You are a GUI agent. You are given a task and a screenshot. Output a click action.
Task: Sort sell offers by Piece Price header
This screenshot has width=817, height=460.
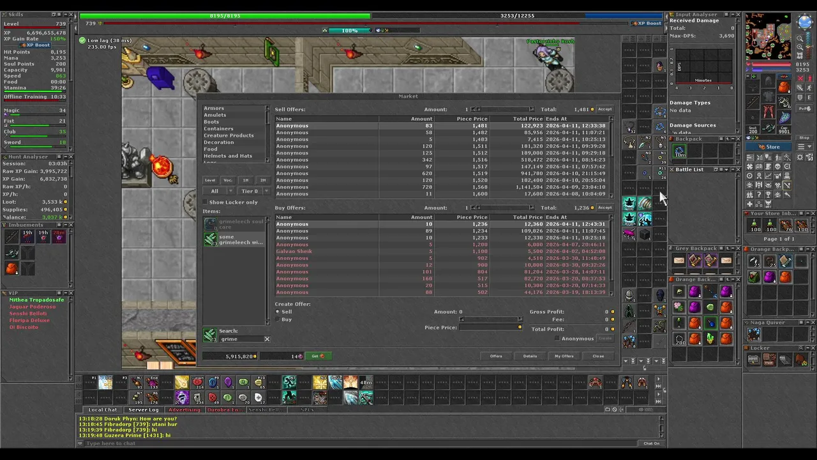[472, 119]
